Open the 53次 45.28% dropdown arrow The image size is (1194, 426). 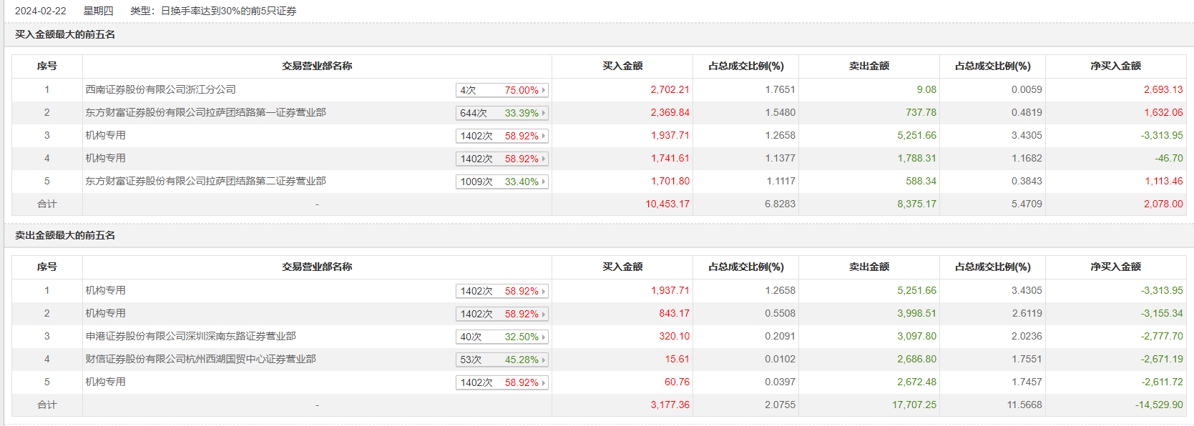tap(544, 360)
